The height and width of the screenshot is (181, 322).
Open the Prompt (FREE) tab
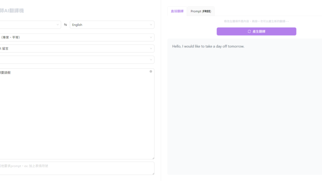point(200,11)
